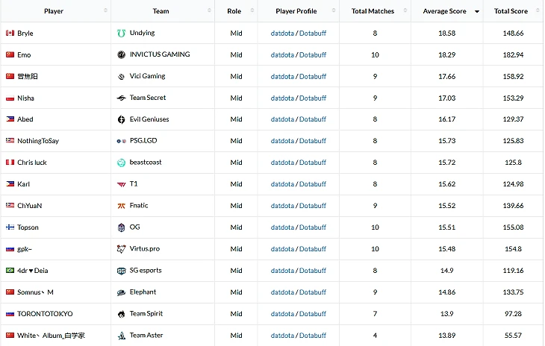Click the Fnatic team logo icon
Screen dimensions: 545x346
point(122,206)
